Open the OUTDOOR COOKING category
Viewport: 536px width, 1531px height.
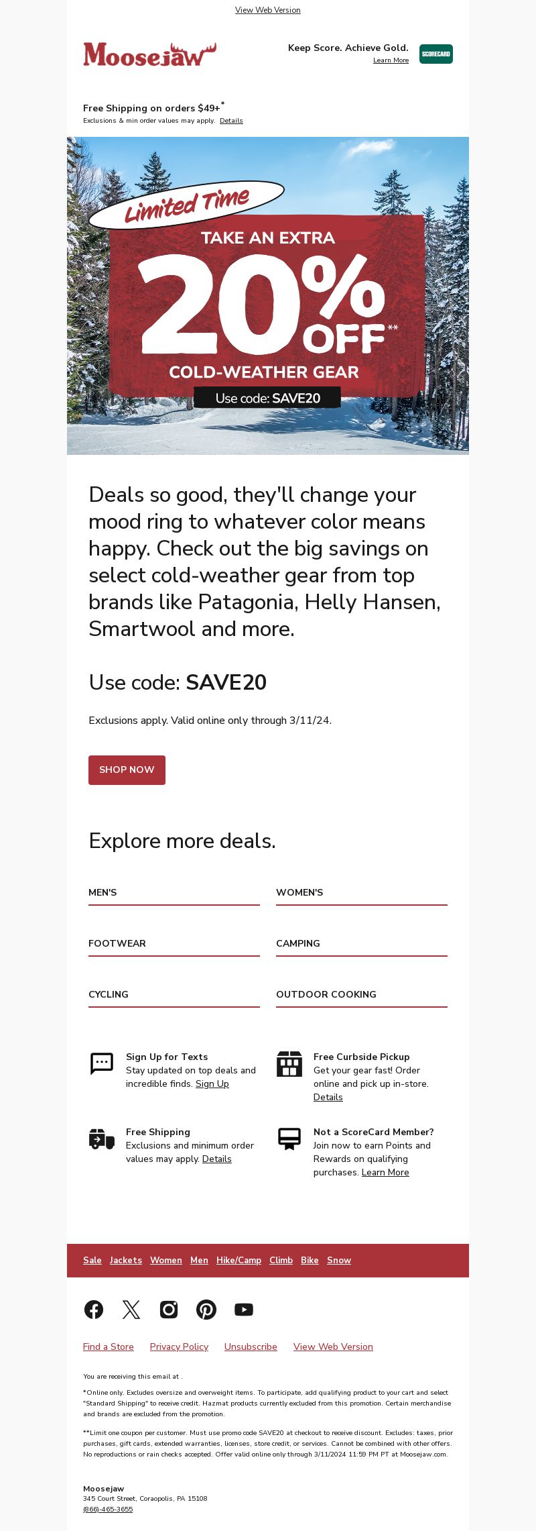pos(362,995)
